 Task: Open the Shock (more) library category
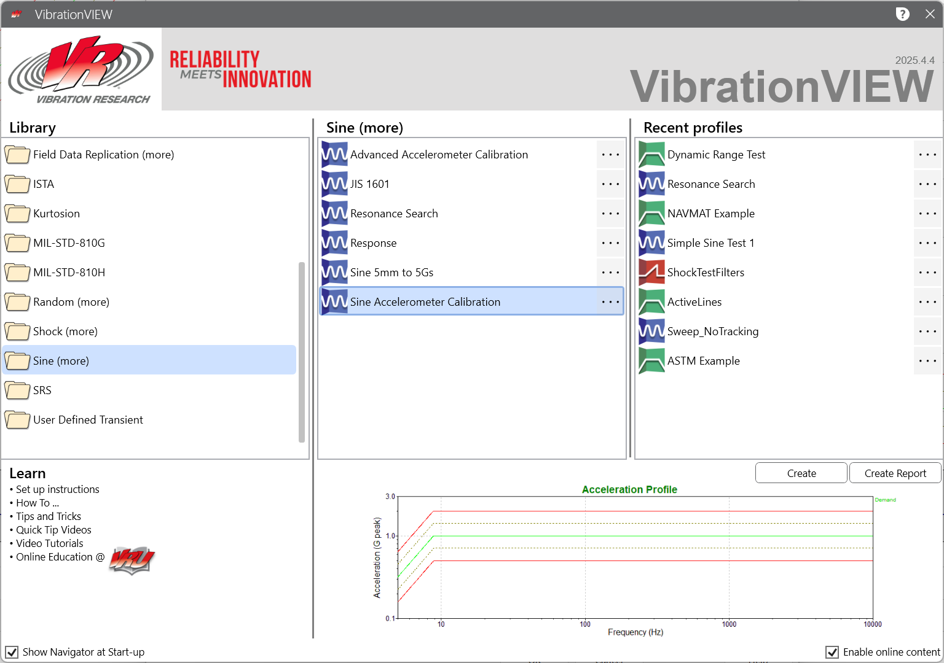(x=65, y=331)
